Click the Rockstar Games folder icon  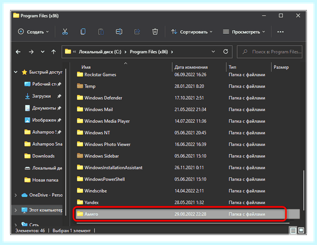80,74
